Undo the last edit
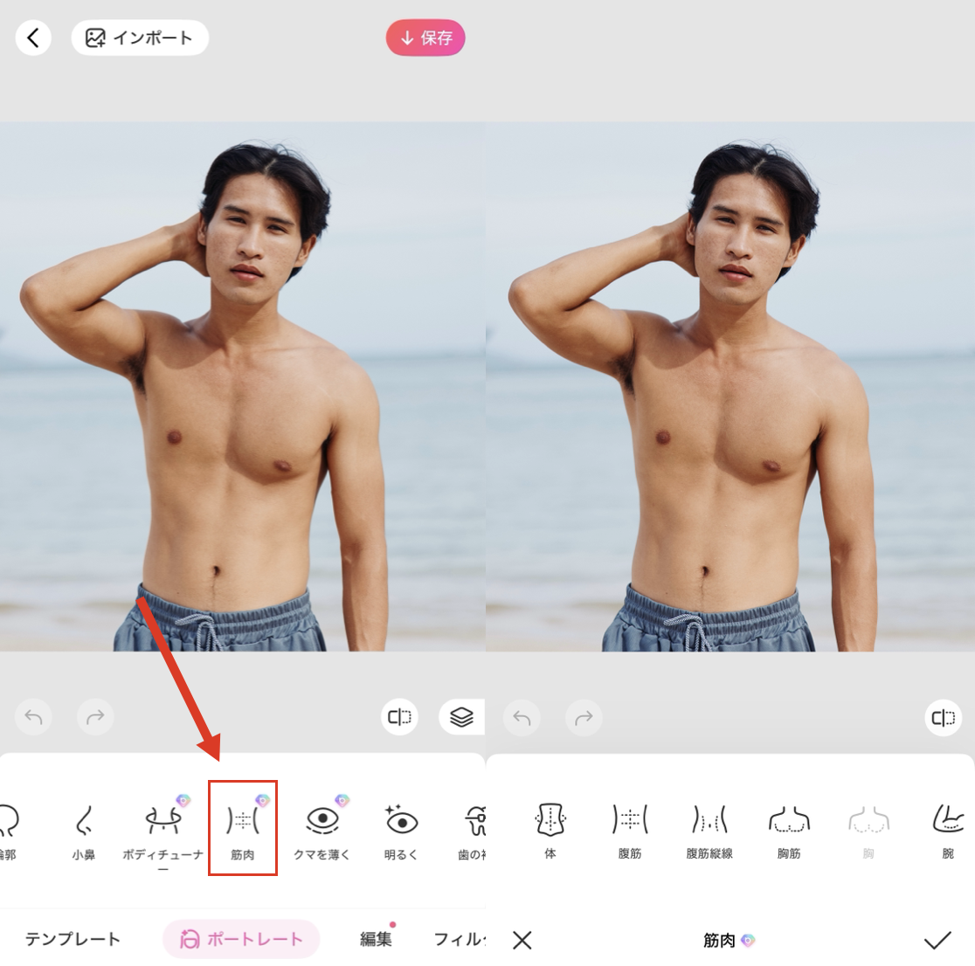Image resolution: width=975 pixels, height=966 pixels. [x=33, y=716]
